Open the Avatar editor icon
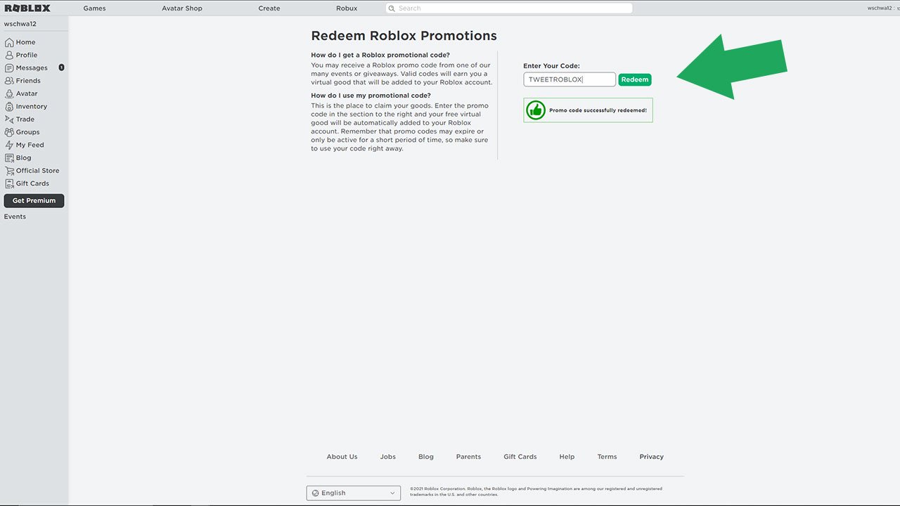 point(9,93)
